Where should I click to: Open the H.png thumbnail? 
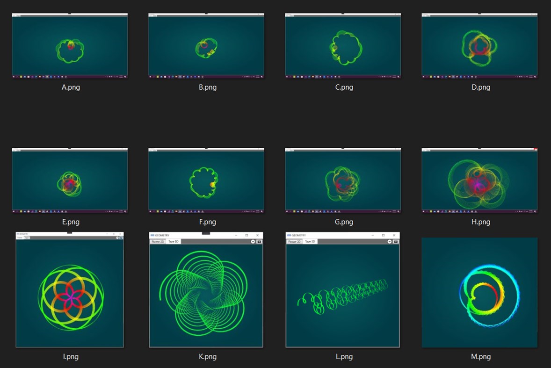pos(480,180)
